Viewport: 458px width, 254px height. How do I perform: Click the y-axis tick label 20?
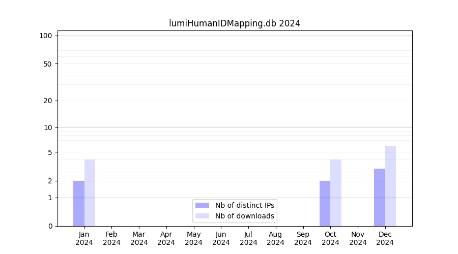pos(48,101)
